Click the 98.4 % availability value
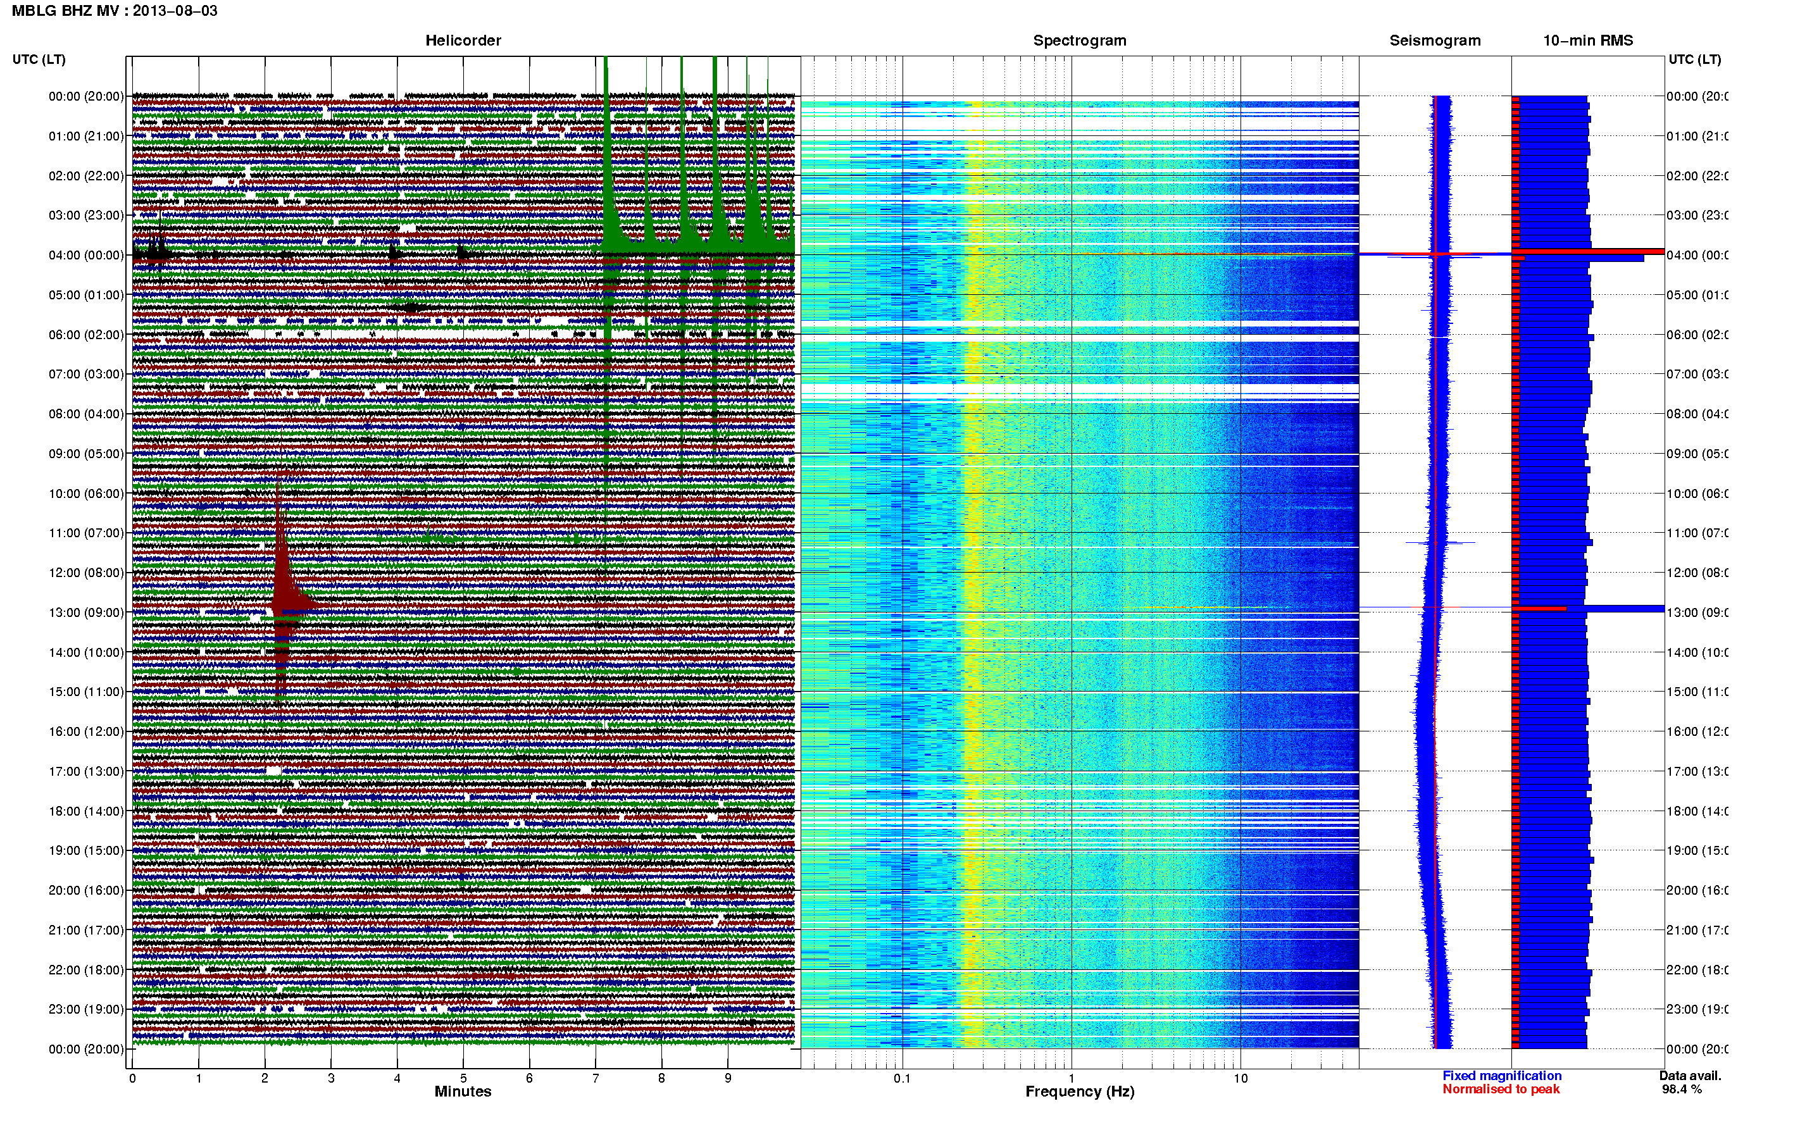 point(1682,1090)
